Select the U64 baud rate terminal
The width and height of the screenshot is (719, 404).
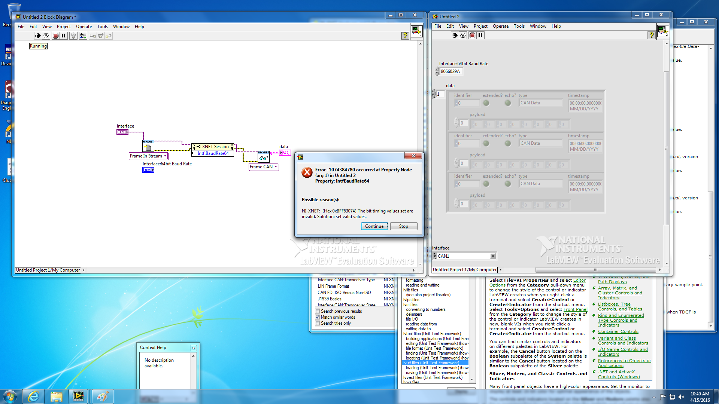pyautogui.click(x=148, y=170)
